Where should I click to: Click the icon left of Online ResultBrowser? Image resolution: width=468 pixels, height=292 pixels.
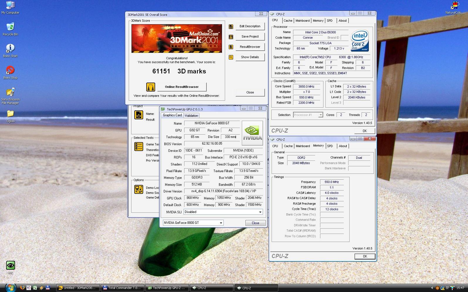pyautogui.click(x=150, y=87)
